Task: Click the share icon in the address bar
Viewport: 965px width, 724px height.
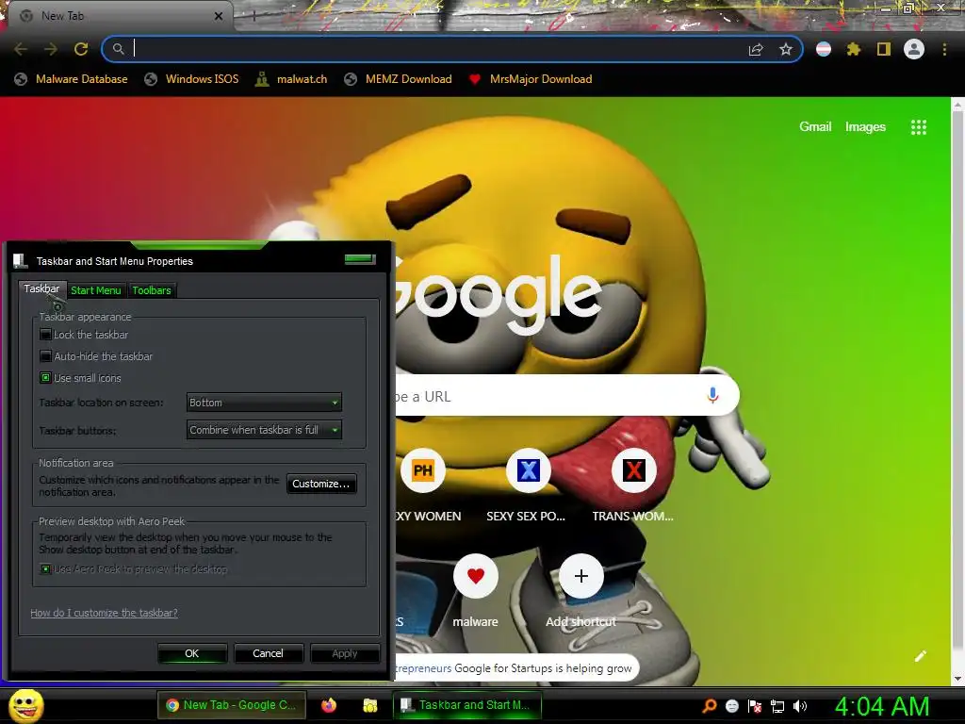Action: (x=756, y=49)
